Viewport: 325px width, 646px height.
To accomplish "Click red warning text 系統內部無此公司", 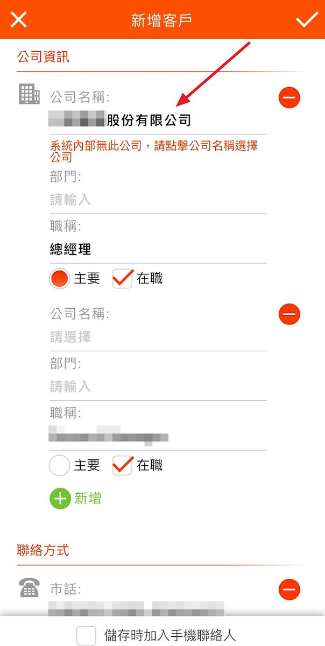I will tap(153, 151).
